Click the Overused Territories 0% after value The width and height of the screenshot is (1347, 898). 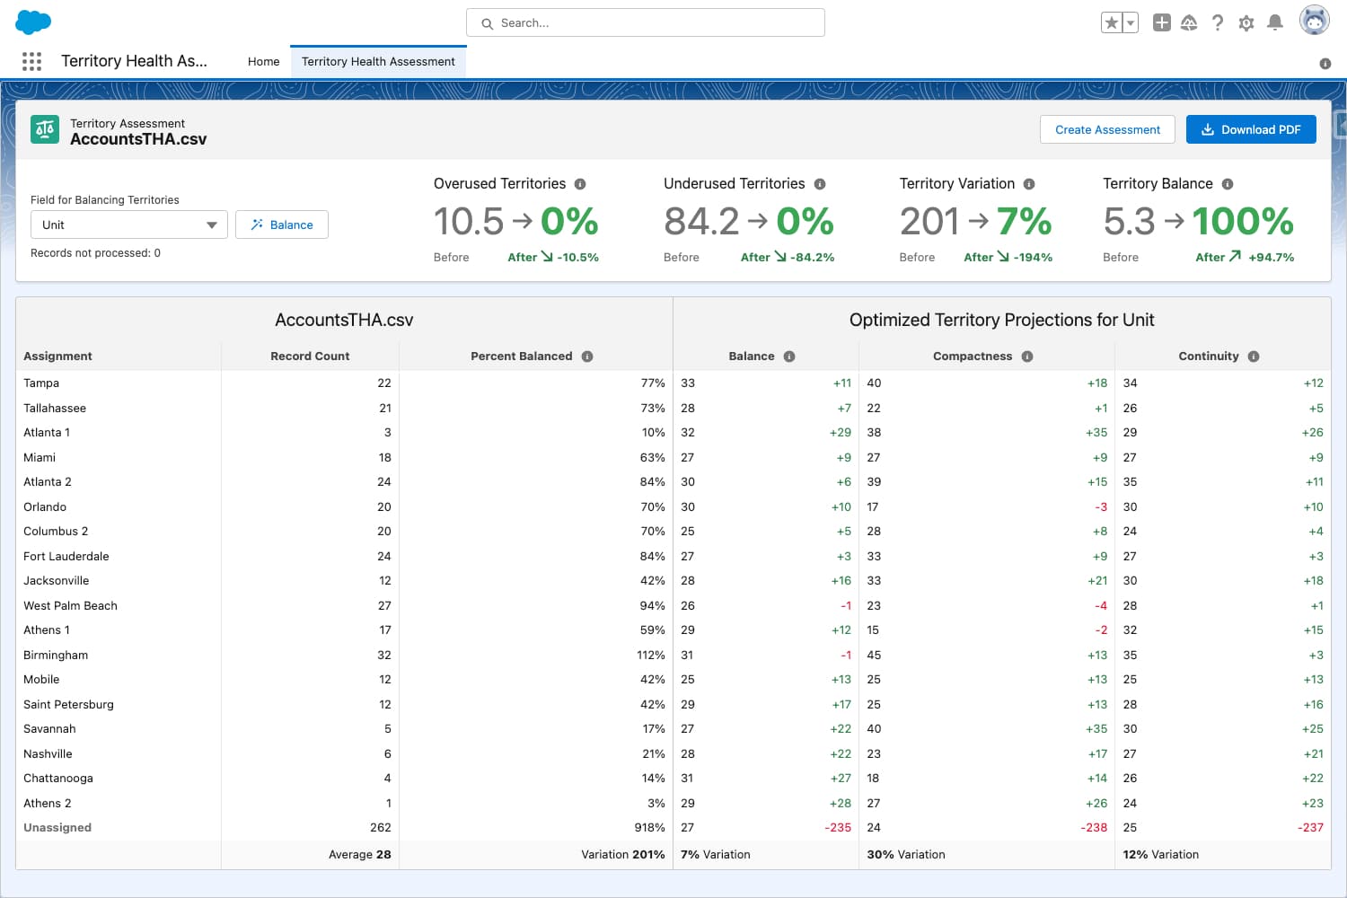[569, 222]
